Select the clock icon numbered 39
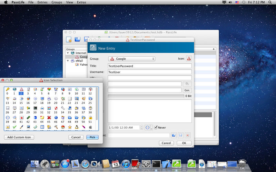Screen dimensions: 276x172 pos(7,117)
